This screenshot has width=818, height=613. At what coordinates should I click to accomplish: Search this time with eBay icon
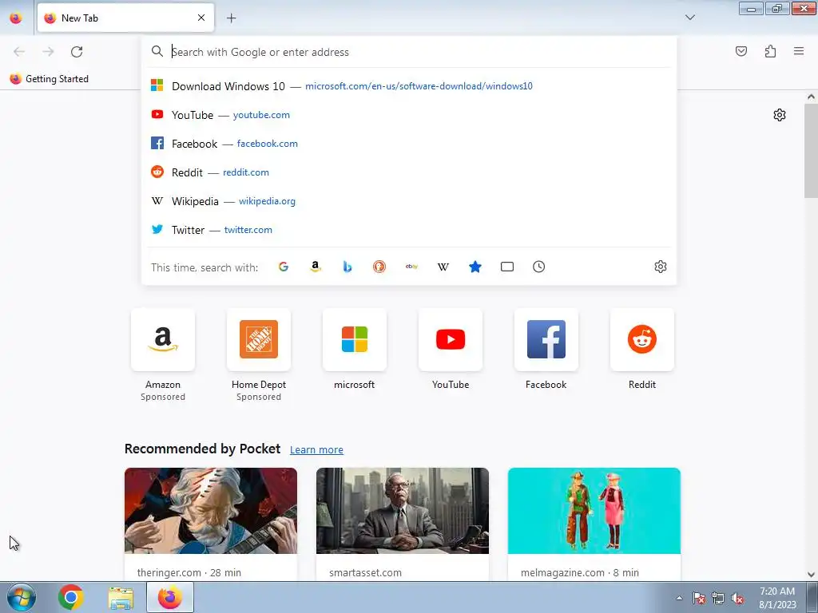click(x=411, y=267)
